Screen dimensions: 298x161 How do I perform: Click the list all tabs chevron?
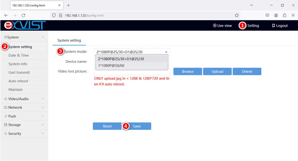(x=252, y=5)
